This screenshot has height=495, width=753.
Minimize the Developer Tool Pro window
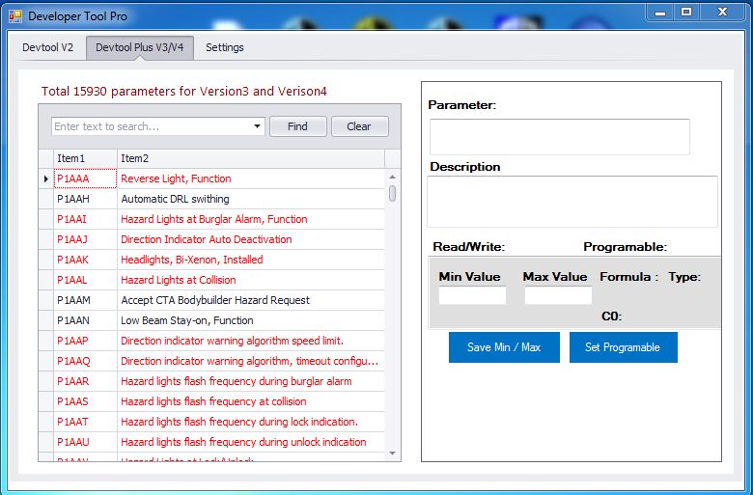[660, 13]
